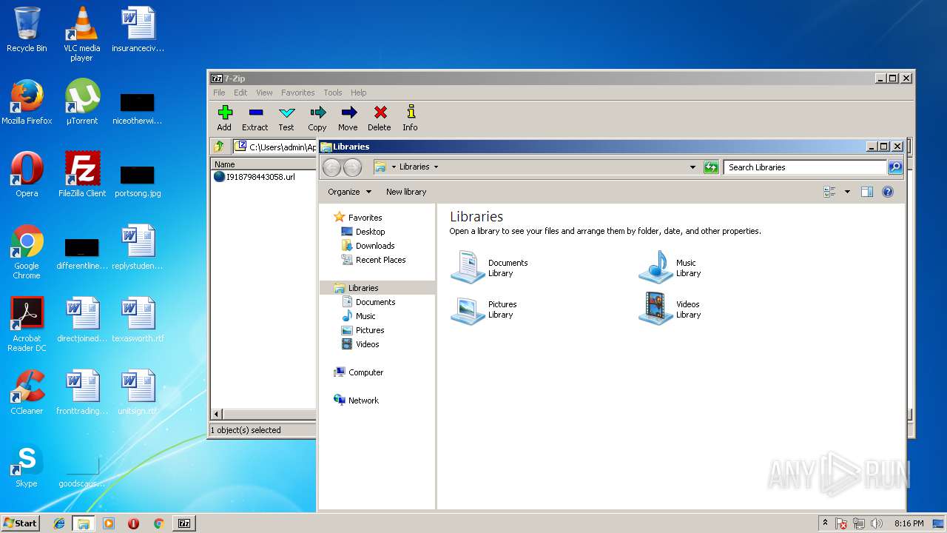The width and height of the screenshot is (947, 533).
Task: Select Acrobat Reader DC desktop icon
Action: coord(27,324)
